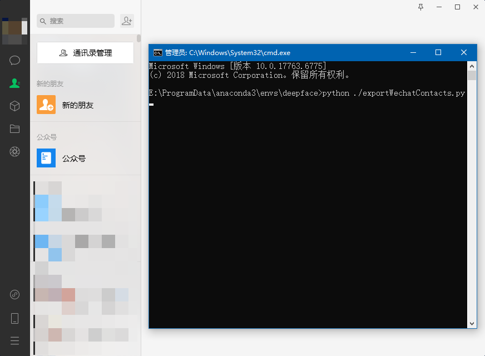Maximize the cmd.exe window

pyautogui.click(x=438, y=53)
